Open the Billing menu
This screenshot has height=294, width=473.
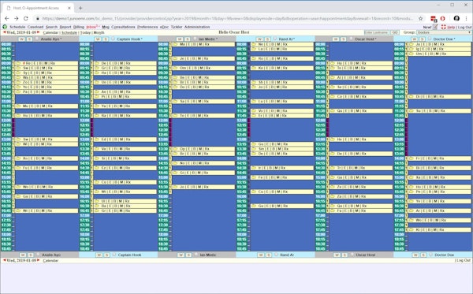point(79,27)
